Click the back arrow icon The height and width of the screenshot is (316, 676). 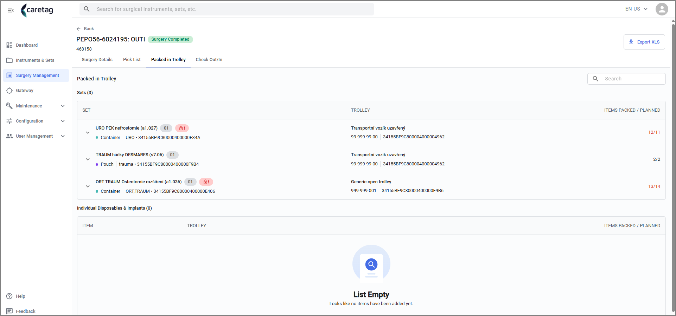tap(78, 29)
